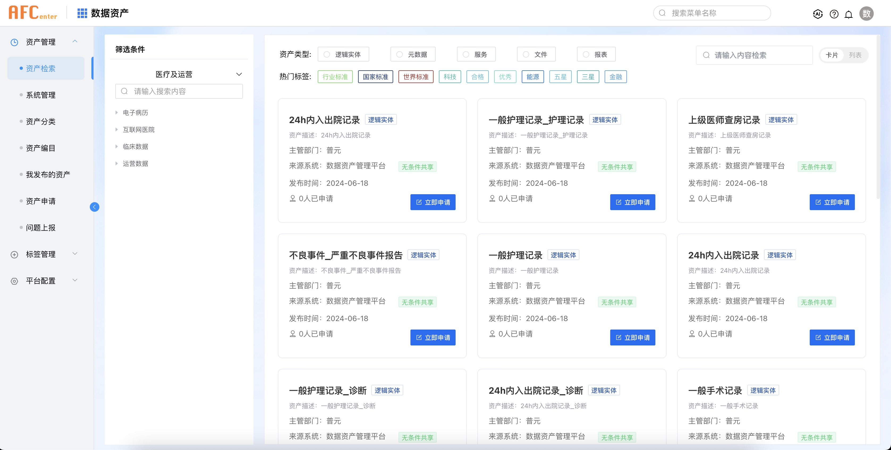891x450 pixels.
Task: Expand the 临床数据 tree node
Action: click(x=117, y=146)
